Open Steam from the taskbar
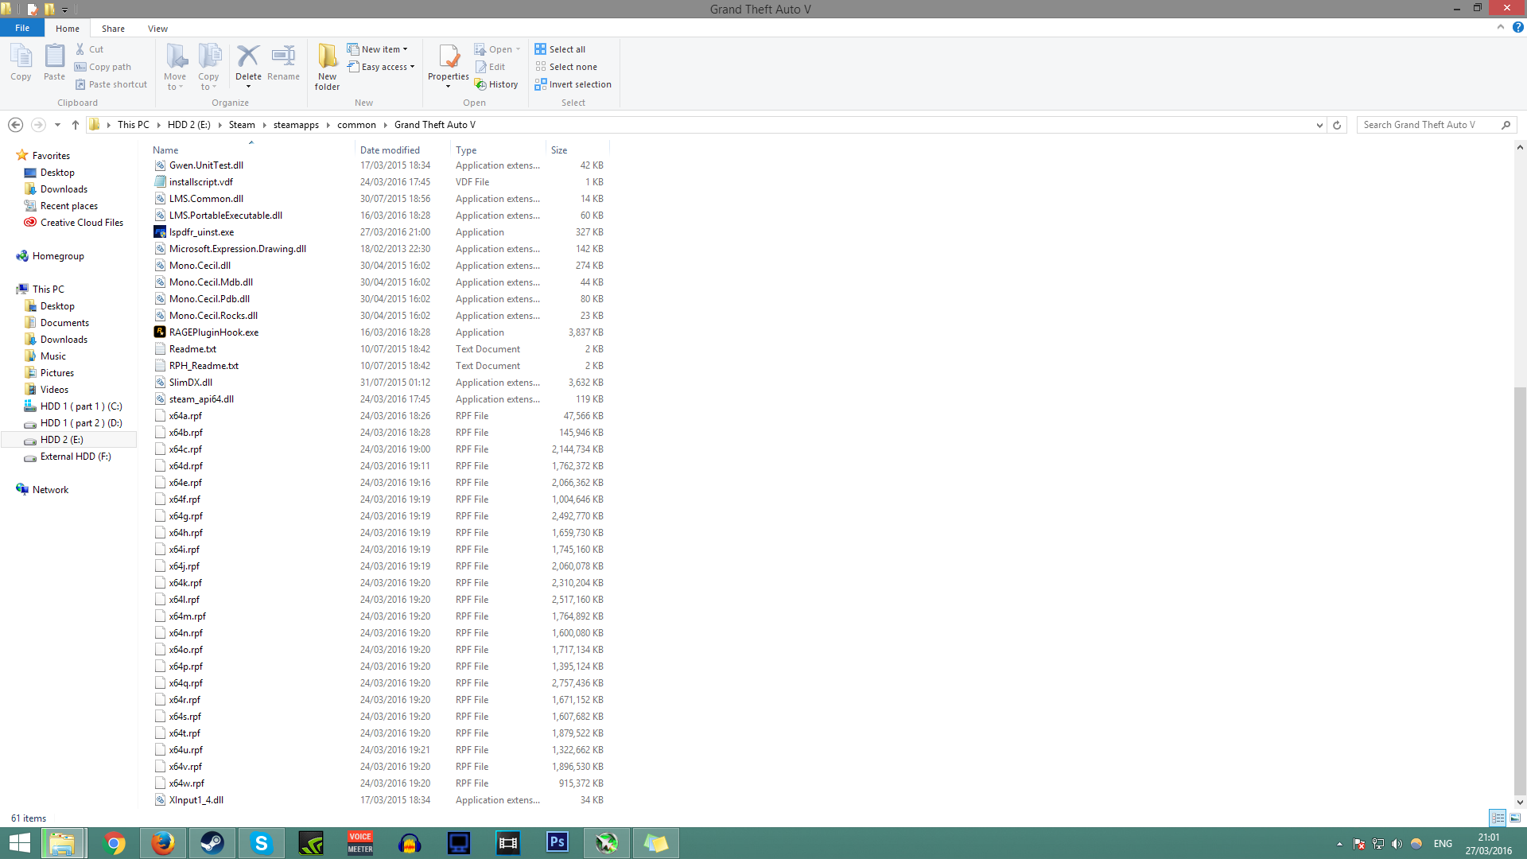The height and width of the screenshot is (859, 1527). click(x=212, y=843)
